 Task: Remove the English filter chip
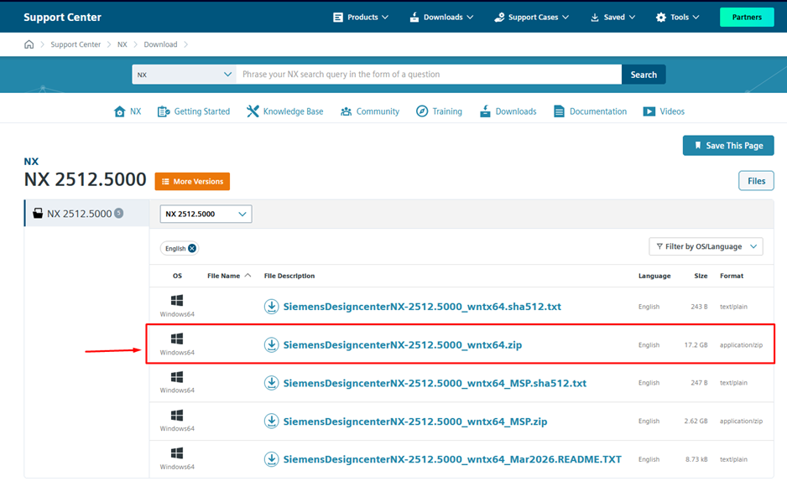(x=192, y=249)
